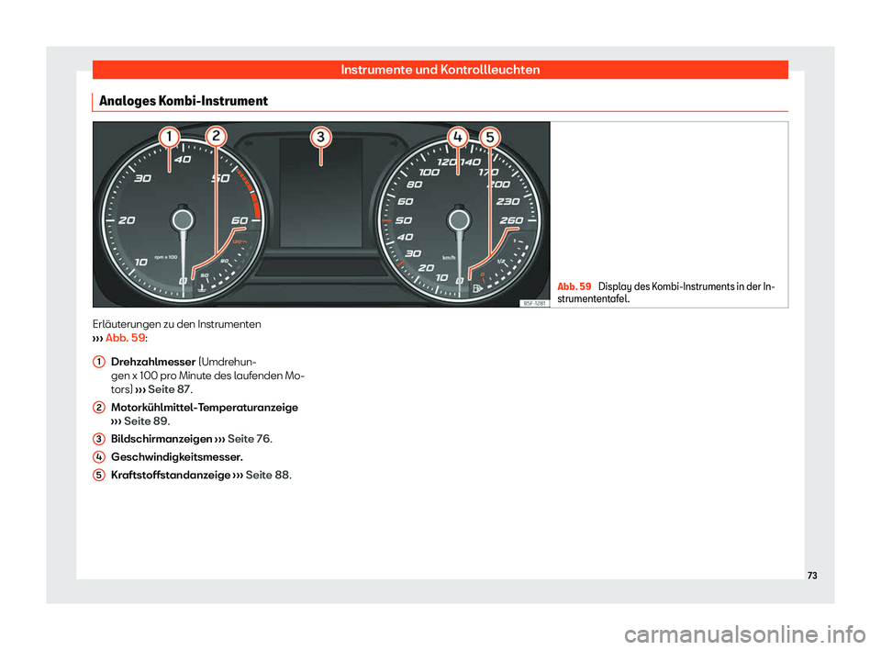Click the speedometer needle hub
881x650 pixels.
click(x=459, y=219)
